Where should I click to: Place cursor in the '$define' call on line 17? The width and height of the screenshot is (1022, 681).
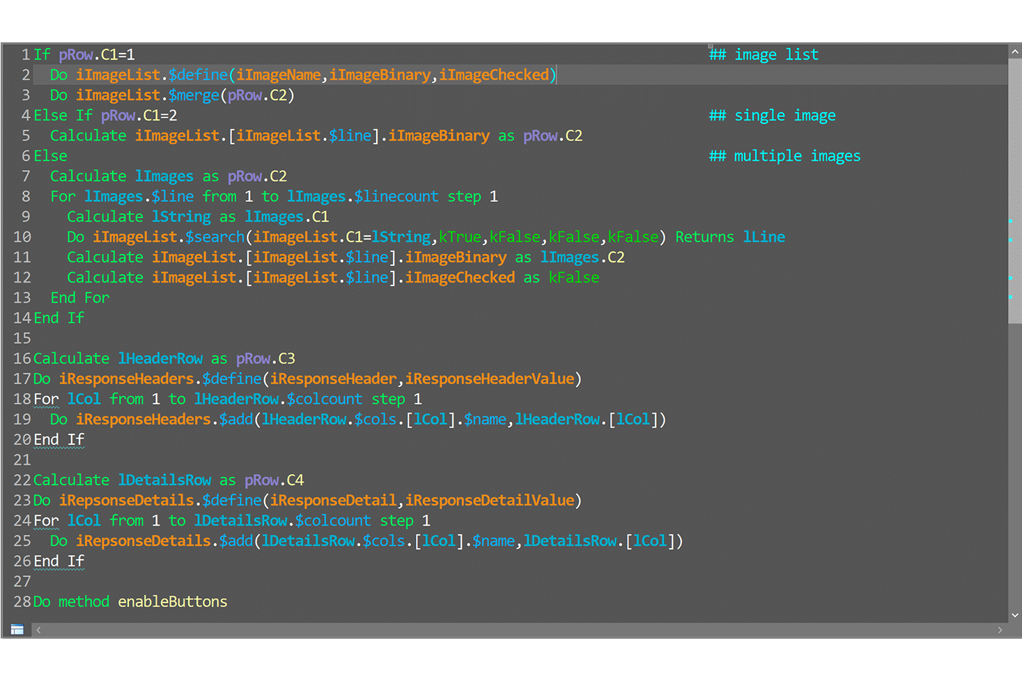coord(233,378)
